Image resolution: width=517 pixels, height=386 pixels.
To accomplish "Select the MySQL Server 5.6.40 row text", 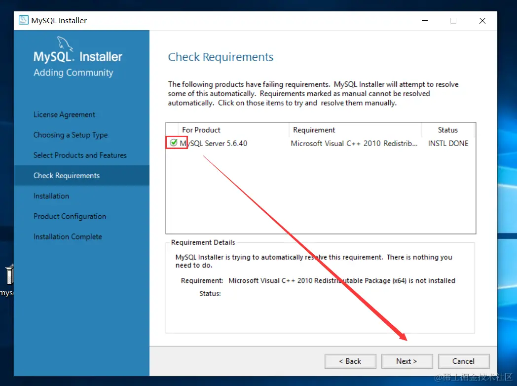I will coord(214,144).
